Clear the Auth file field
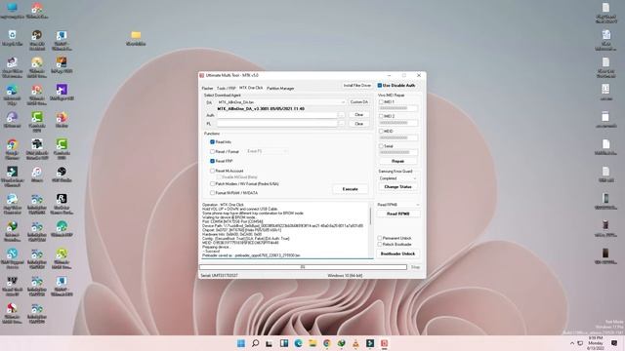The image size is (625, 351). tap(358, 115)
